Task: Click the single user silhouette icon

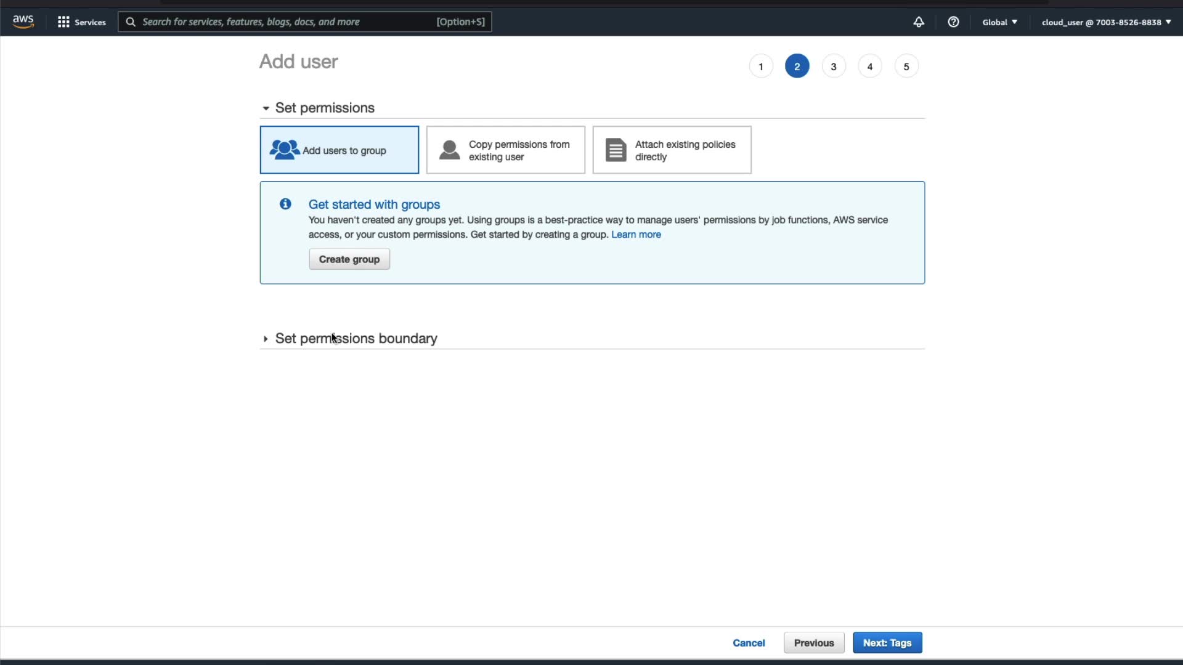Action: click(x=449, y=150)
